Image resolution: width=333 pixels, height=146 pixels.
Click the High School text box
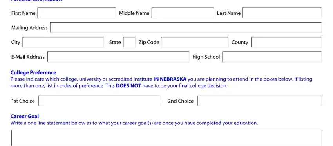pyautogui.click(x=272, y=57)
